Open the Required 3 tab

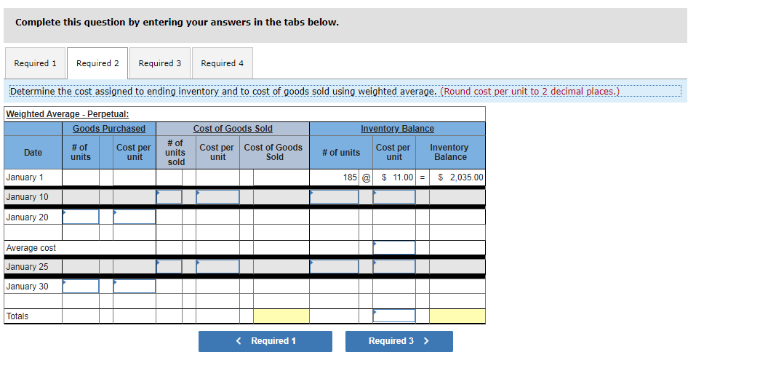pyautogui.click(x=160, y=63)
